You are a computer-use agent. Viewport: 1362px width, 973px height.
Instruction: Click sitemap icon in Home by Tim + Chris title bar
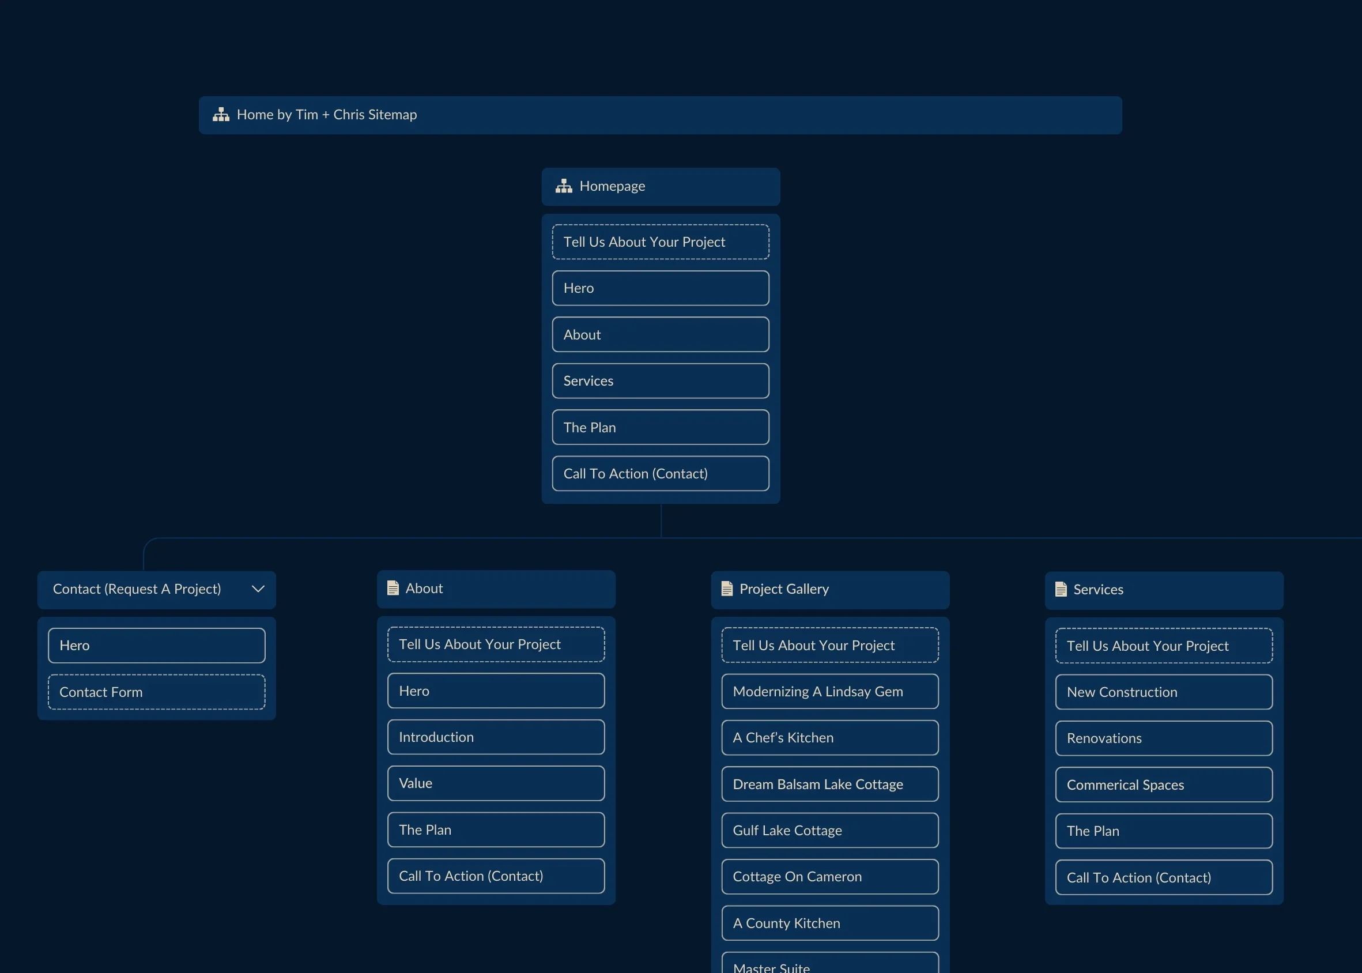pyautogui.click(x=221, y=115)
